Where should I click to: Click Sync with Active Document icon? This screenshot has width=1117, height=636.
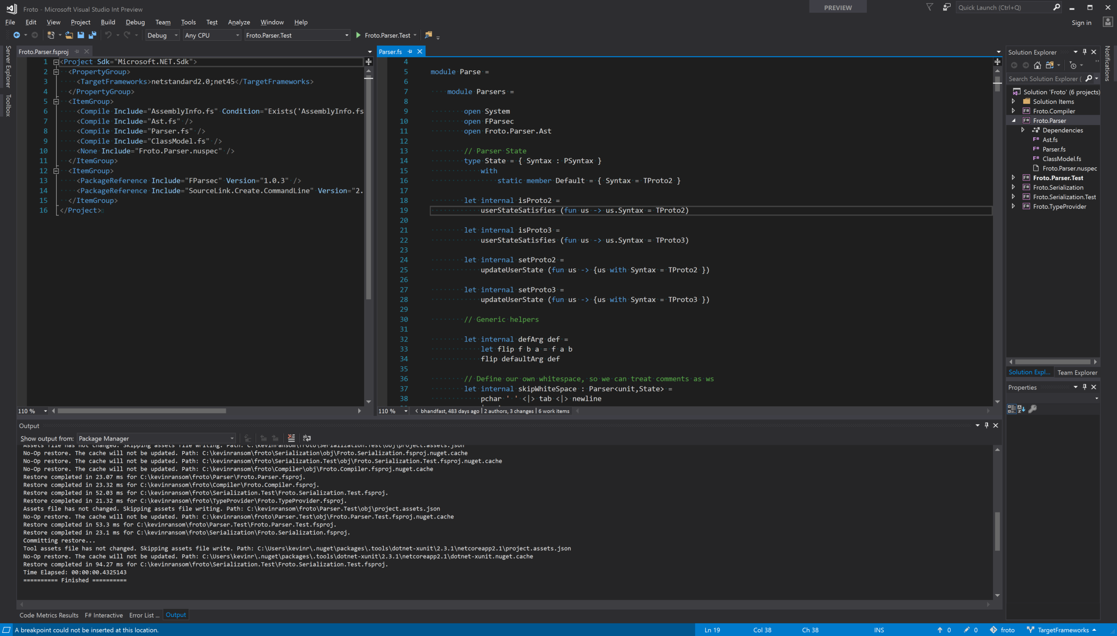tap(1050, 65)
